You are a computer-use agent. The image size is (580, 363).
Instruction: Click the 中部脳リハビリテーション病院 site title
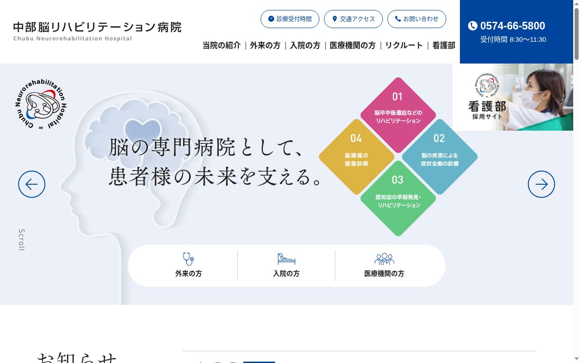point(97,27)
